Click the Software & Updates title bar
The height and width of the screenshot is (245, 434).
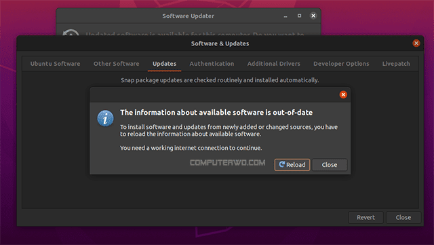click(x=220, y=43)
